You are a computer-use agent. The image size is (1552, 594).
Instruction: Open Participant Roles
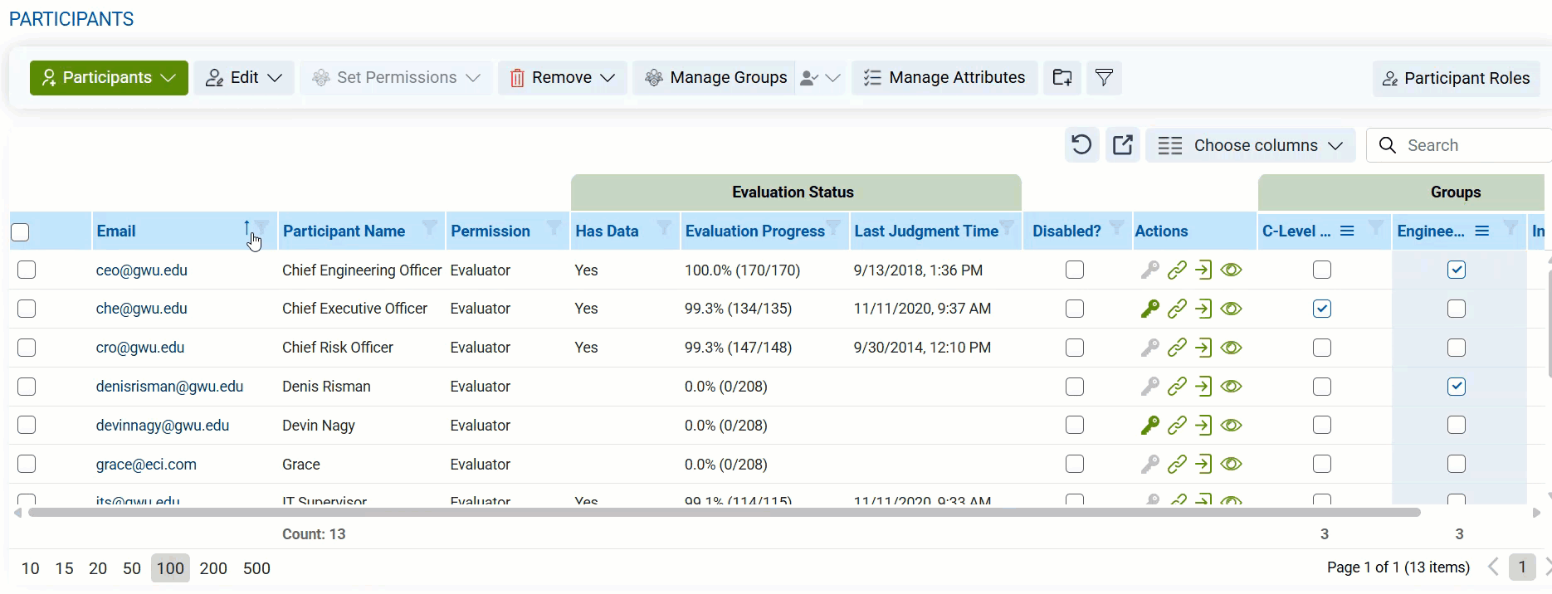[1456, 78]
